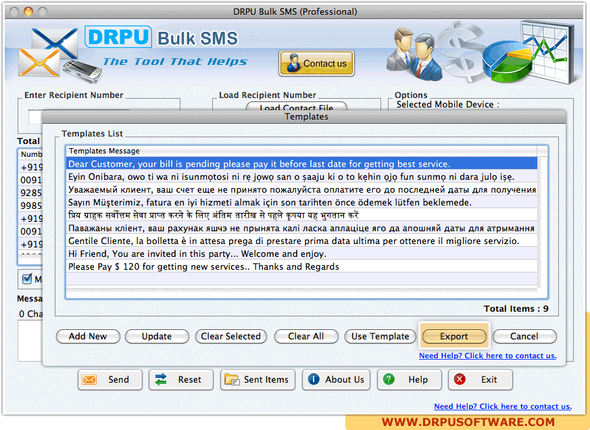
Task: Open Sent Items
Action: pyautogui.click(x=257, y=379)
